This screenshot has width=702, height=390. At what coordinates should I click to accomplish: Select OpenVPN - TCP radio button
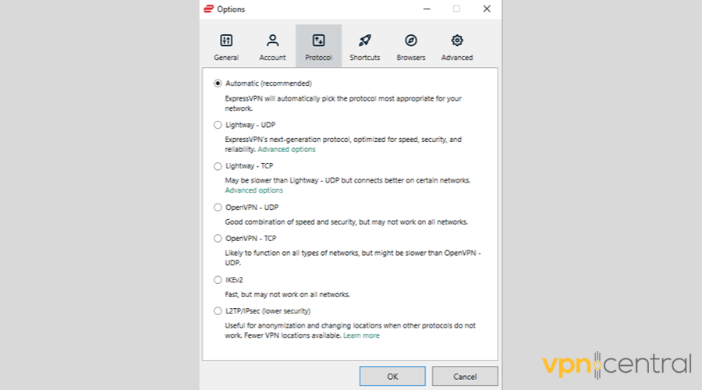pos(218,238)
